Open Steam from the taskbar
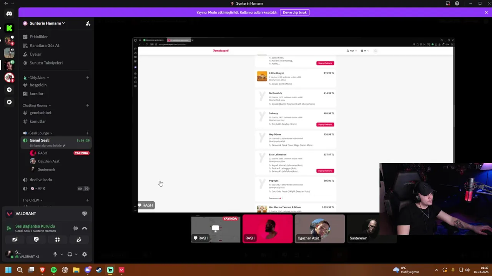Screen dimensions: 492x276 99,270
